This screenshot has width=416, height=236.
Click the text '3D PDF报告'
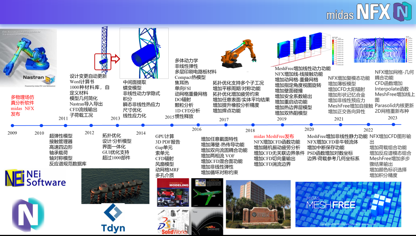[168, 142]
